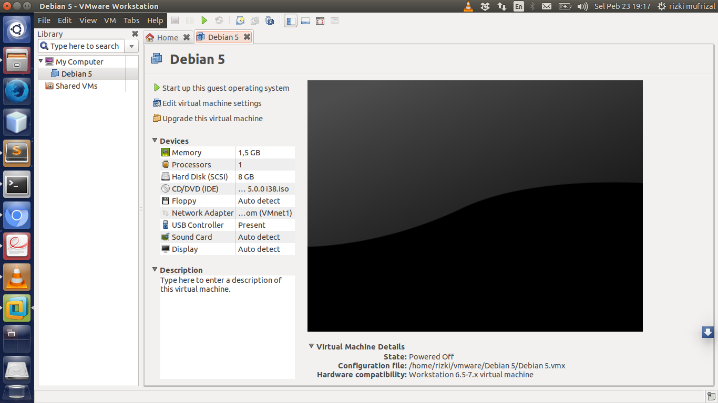This screenshot has height=403, width=718.
Task: Select Debian 5 in the library tree
Action: pos(77,74)
